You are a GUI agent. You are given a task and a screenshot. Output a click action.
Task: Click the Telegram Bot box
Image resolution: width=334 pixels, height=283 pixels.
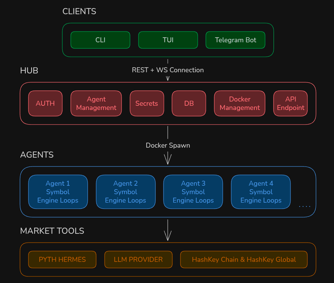click(235, 40)
